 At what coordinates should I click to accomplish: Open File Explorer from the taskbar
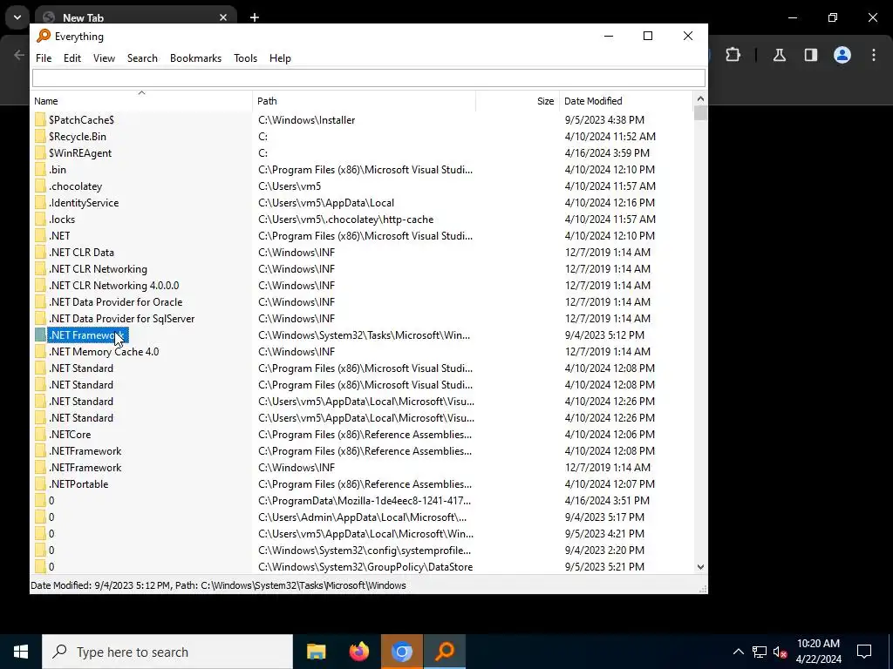pyautogui.click(x=316, y=652)
